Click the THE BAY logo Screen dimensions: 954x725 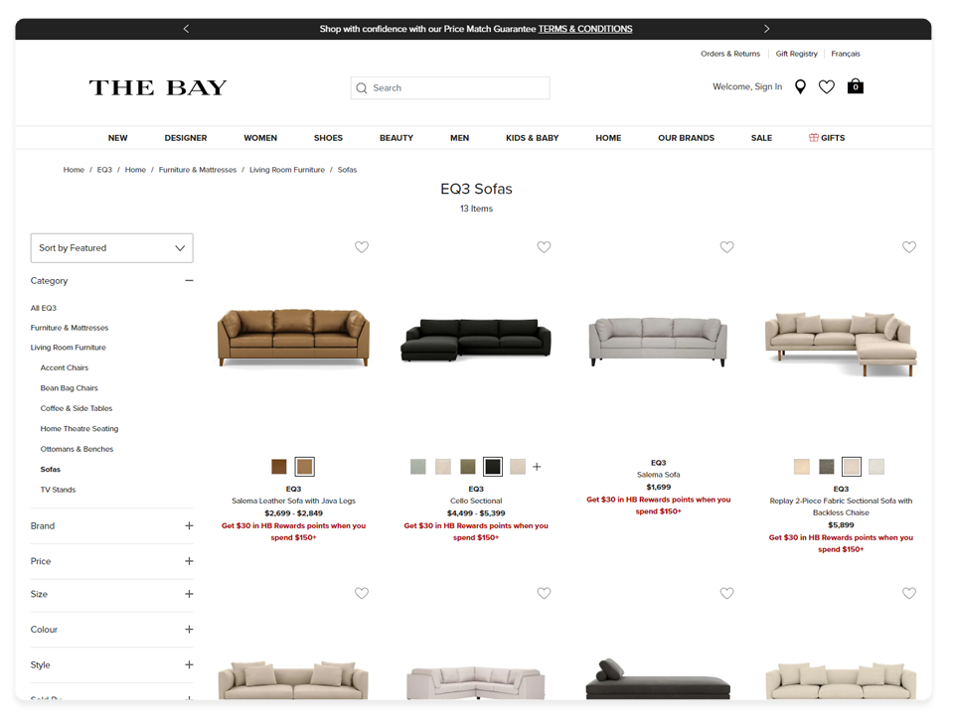click(158, 87)
